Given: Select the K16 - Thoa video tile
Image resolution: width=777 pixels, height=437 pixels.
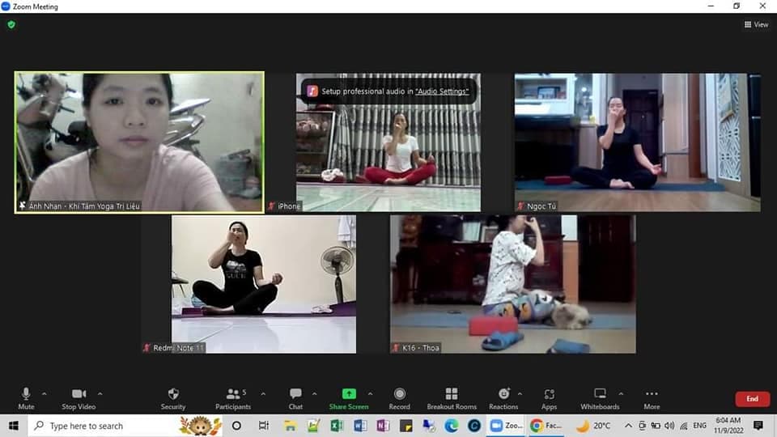Looking at the screenshot, I should click(x=513, y=284).
